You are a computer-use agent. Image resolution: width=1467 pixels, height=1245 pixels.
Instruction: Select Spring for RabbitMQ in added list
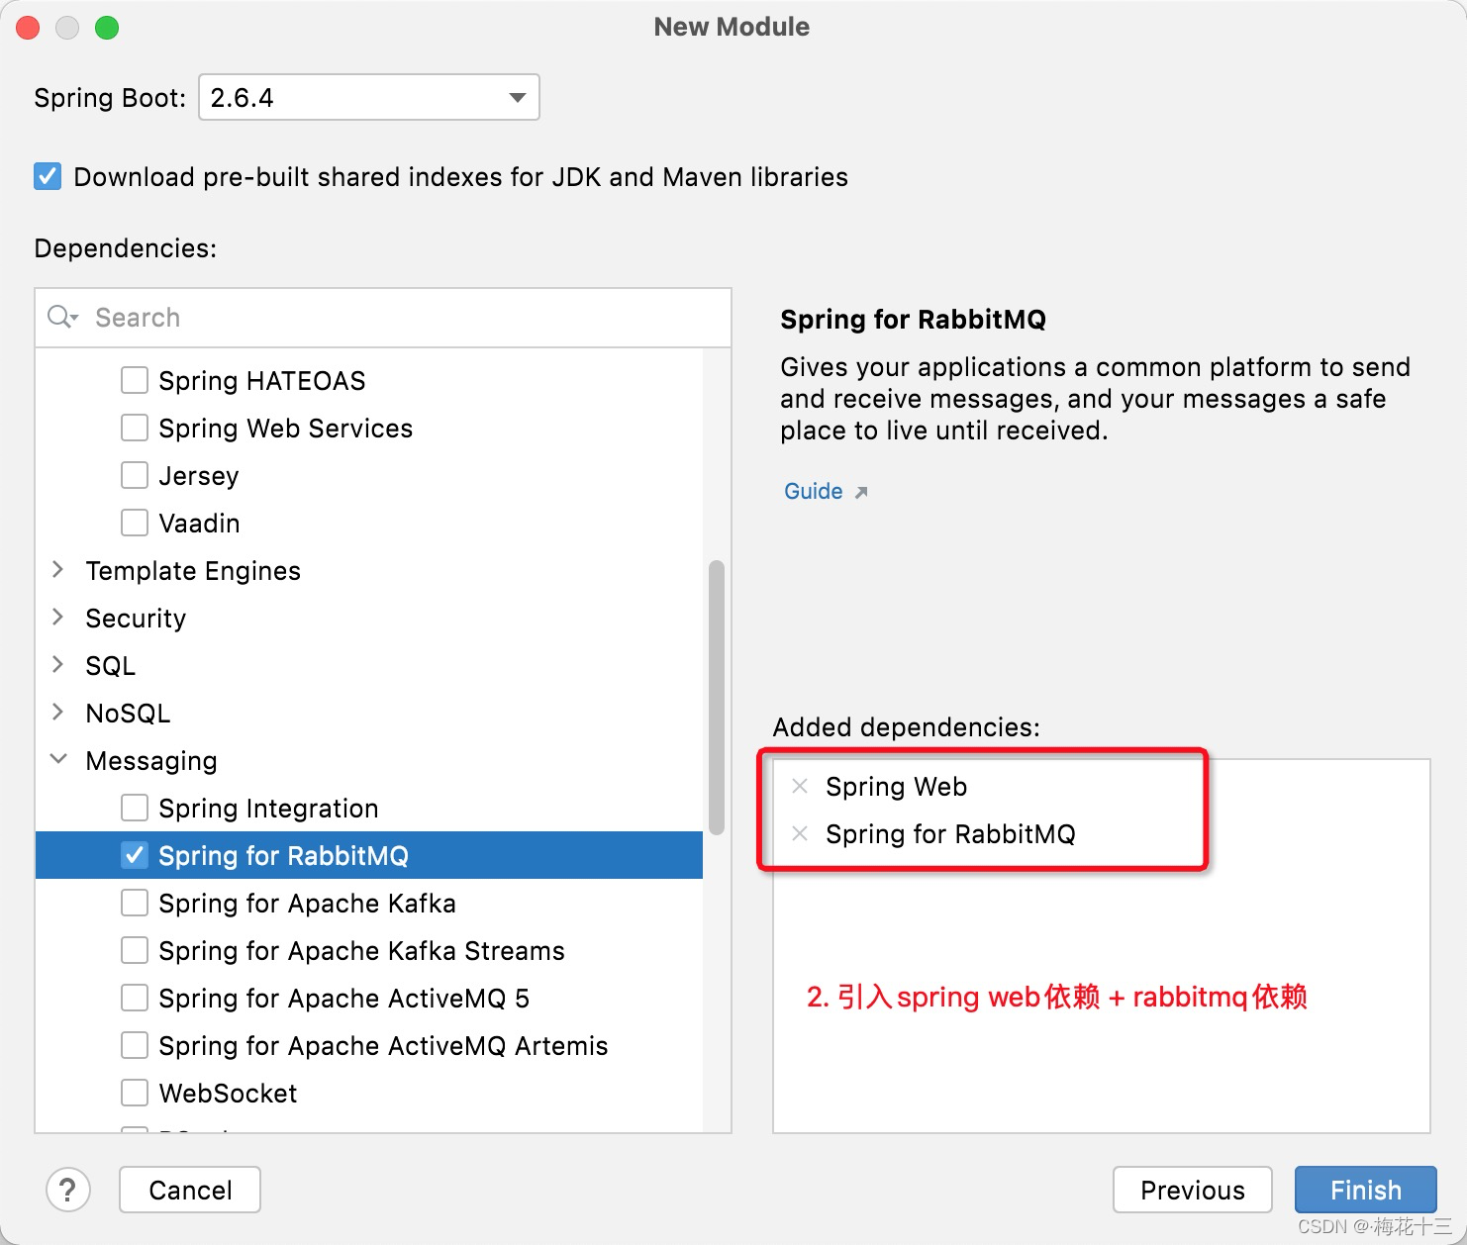tap(950, 834)
